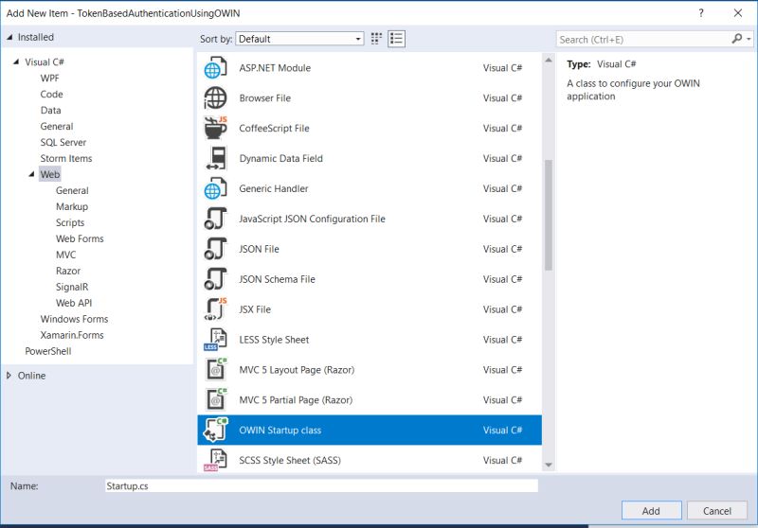Screen dimensions: 758x528
Task: Click the LESS Style Sheet icon
Action: (x=215, y=340)
